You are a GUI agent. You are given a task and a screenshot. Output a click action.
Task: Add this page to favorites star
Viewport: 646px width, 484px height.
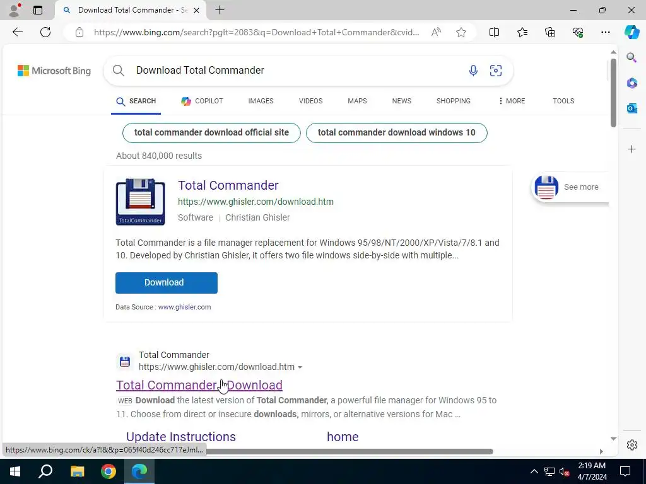pos(461,32)
